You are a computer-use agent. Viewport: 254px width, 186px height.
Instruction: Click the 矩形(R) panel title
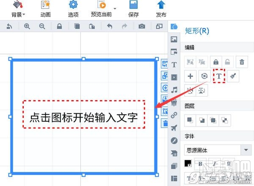[x=197, y=31]
